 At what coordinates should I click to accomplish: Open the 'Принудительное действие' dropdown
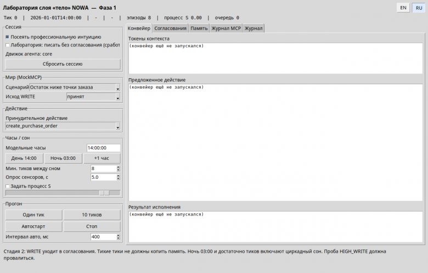click(63, 126)
